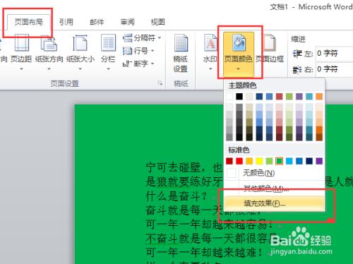Screen dimensions: 353x264
Task: Pick black theme color swatch
Action: tap(239, 97)
